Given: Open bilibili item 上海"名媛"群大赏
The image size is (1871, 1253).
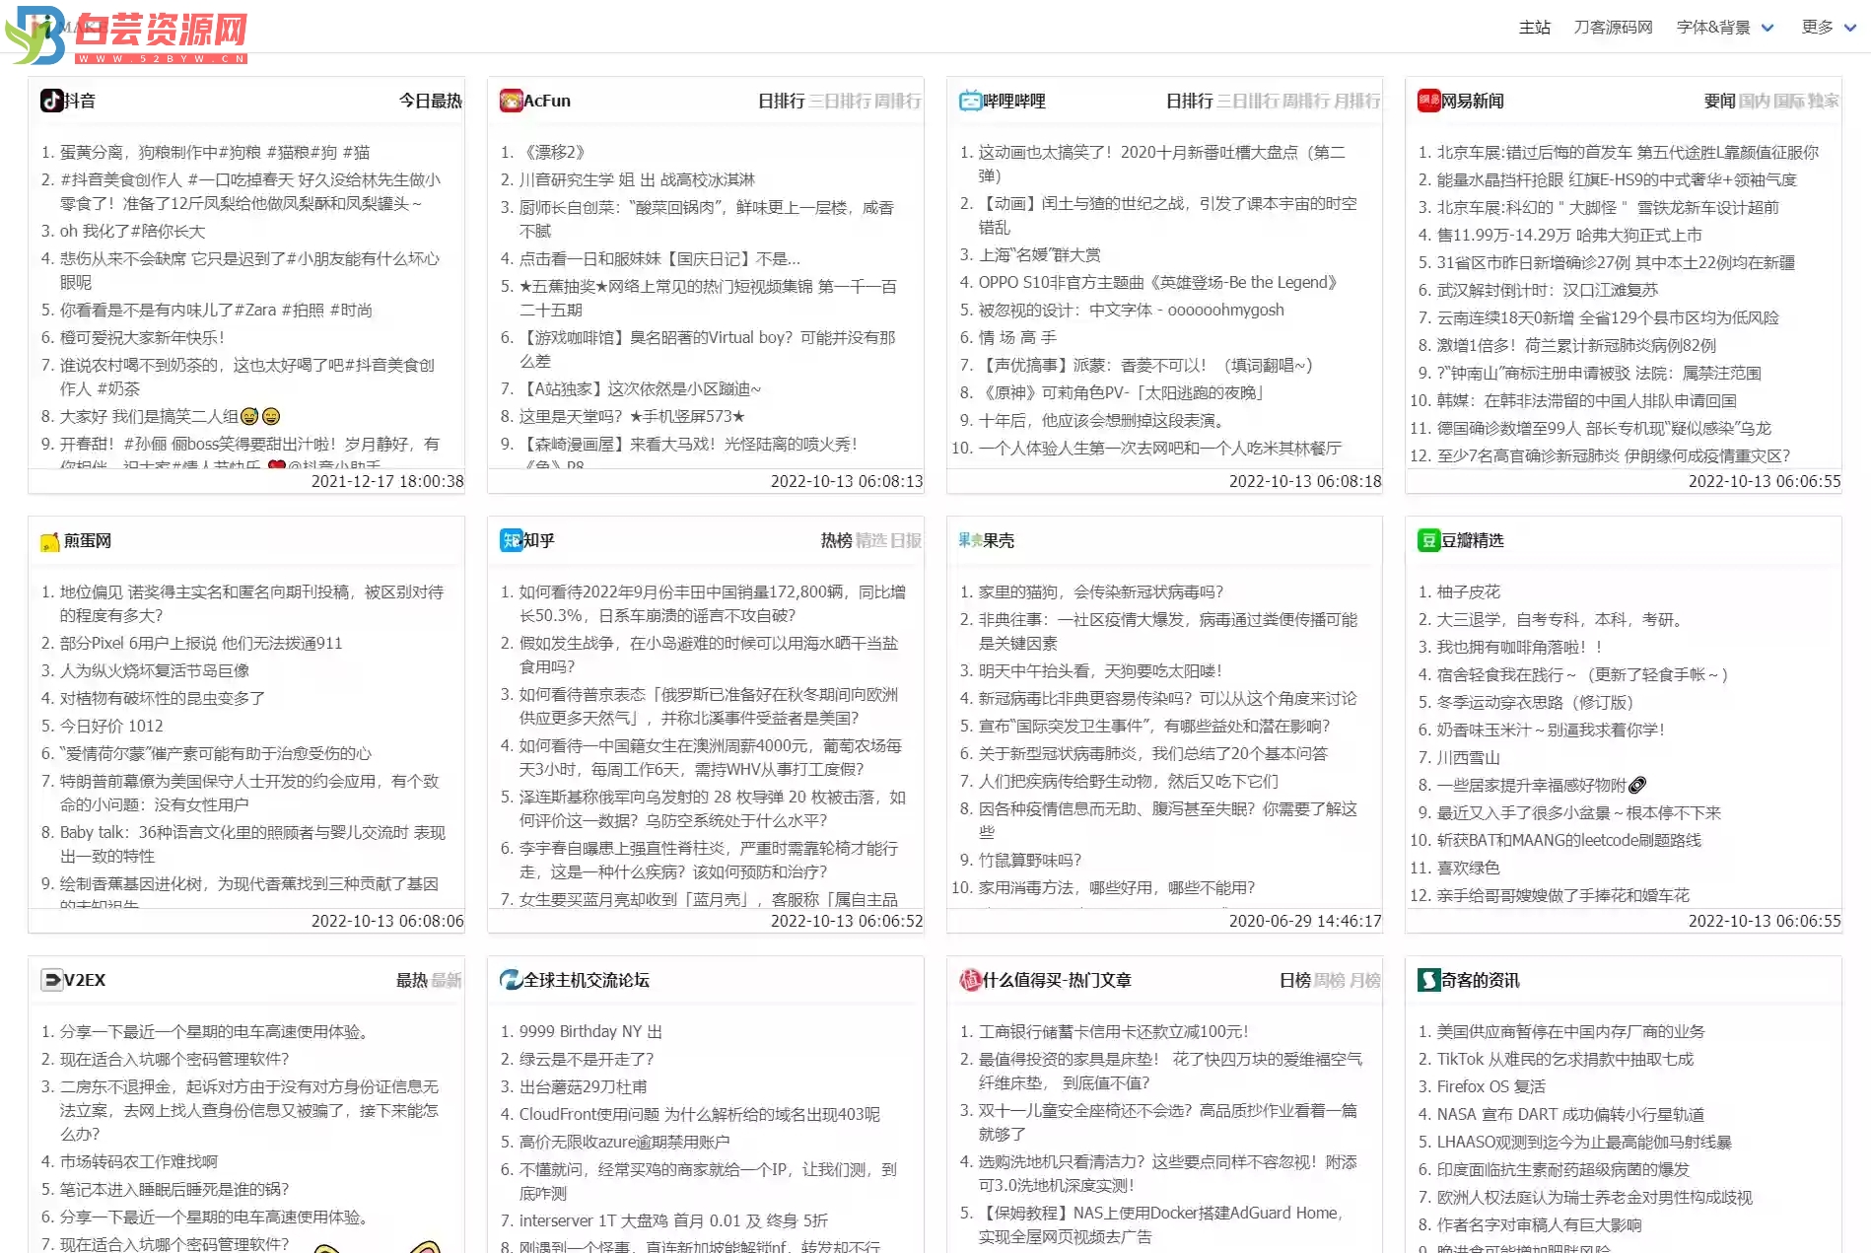Looking at the screenshot, I should pos(1039,254).
